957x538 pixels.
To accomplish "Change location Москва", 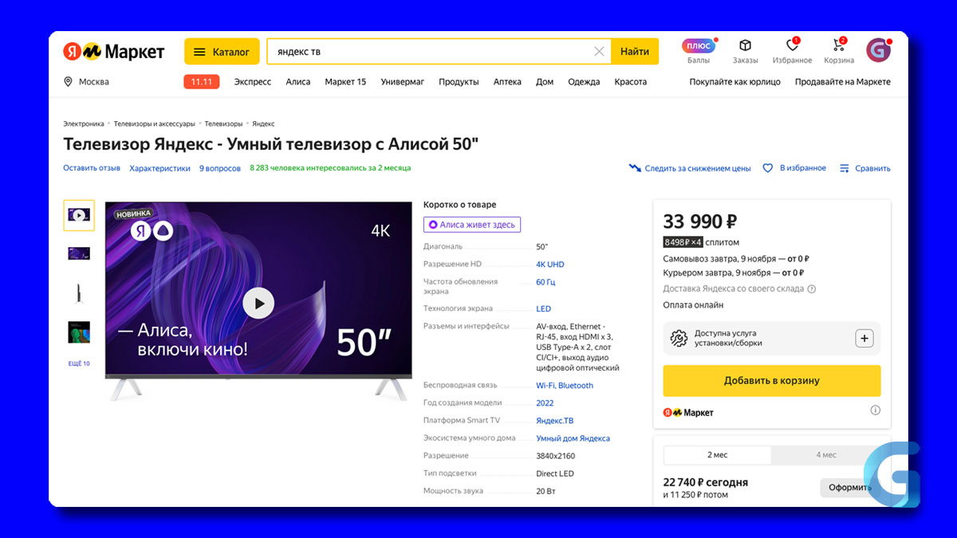I will coord(86,82).
